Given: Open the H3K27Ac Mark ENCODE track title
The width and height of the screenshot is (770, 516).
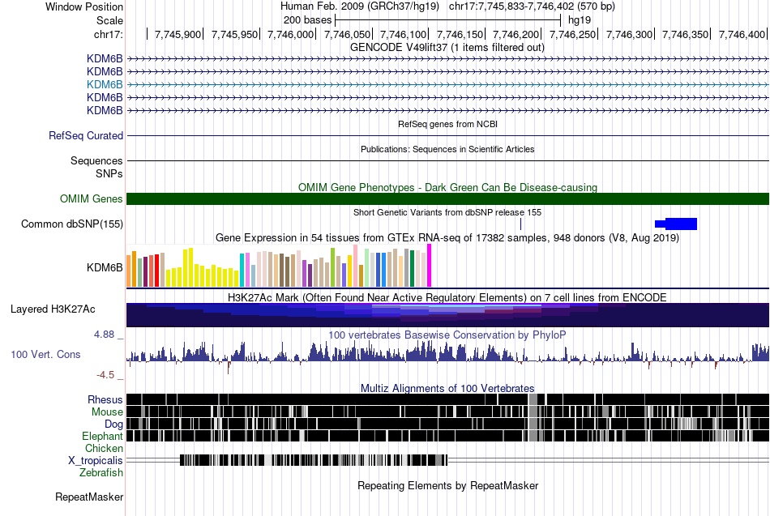Looking at the screenshot, I should pyautogui.click(x=447, y=297).
